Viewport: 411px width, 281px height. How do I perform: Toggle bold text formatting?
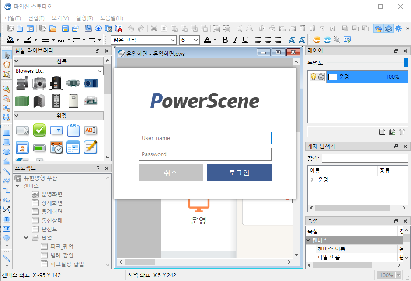[225, 40]
